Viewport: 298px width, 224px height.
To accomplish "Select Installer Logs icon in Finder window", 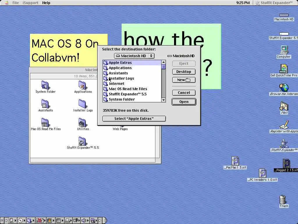I will (x=82, y=104).
